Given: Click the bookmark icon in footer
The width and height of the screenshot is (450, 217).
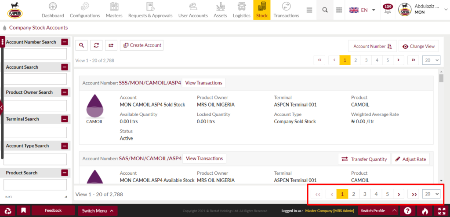Looking at the screenshot, I should pos(24,211).
